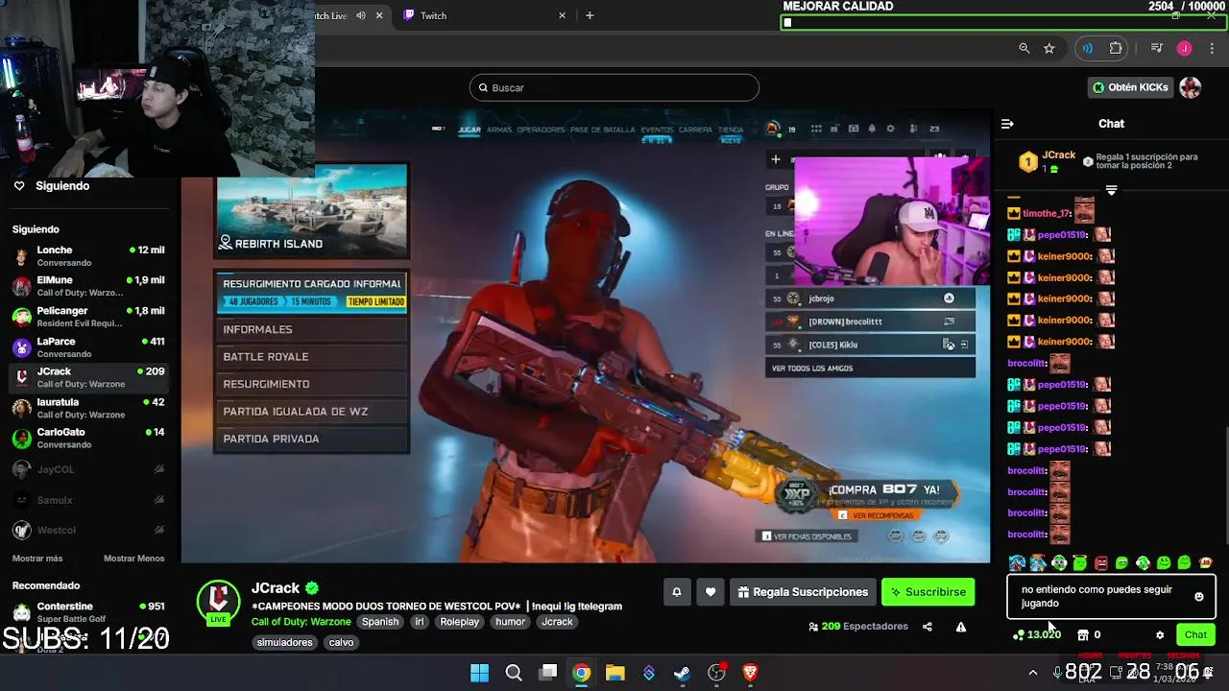Click the in-game grid menu icon
The image size is (1229, 691).
click(816, 129)
